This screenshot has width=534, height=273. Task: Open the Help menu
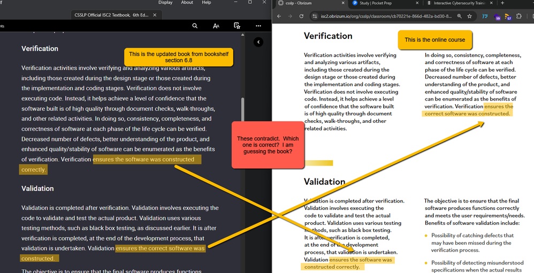tap(207, 3)
